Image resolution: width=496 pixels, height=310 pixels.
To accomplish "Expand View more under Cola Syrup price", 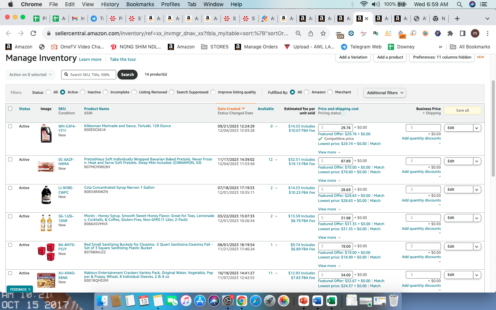I will 329,209.
